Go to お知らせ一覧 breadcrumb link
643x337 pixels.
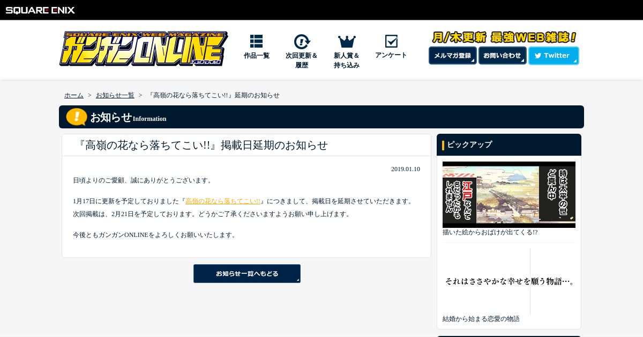(x=115, y=95)
